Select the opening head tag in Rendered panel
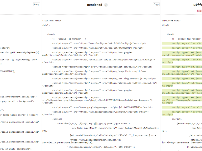 coord(51,34)
